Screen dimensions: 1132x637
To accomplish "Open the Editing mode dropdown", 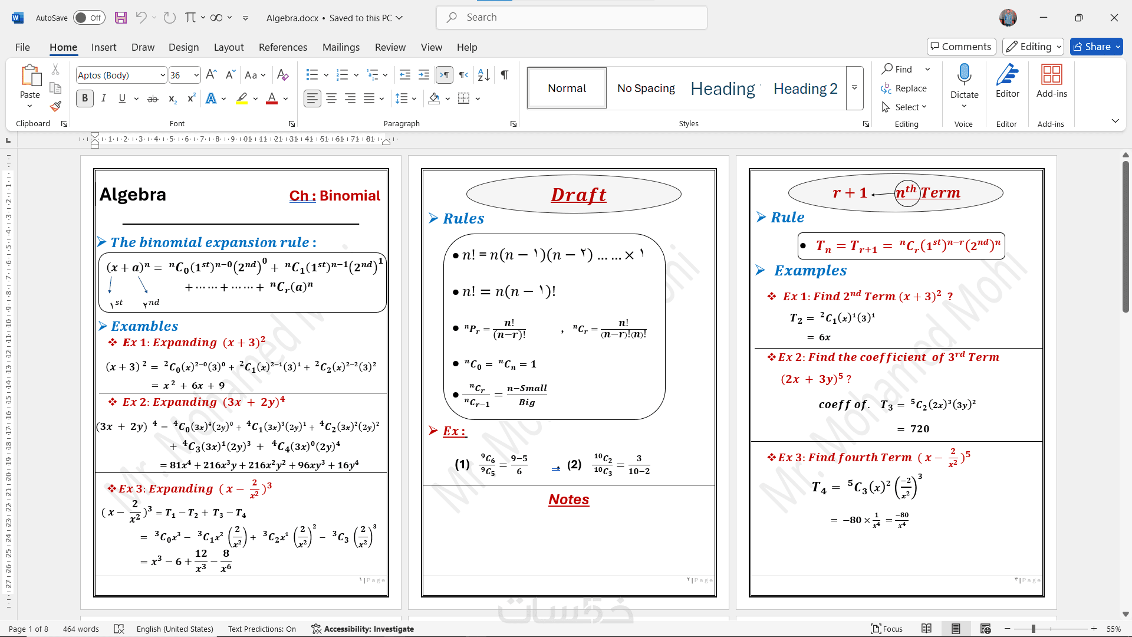I will pyautogui.click(x=1033, y=47).
